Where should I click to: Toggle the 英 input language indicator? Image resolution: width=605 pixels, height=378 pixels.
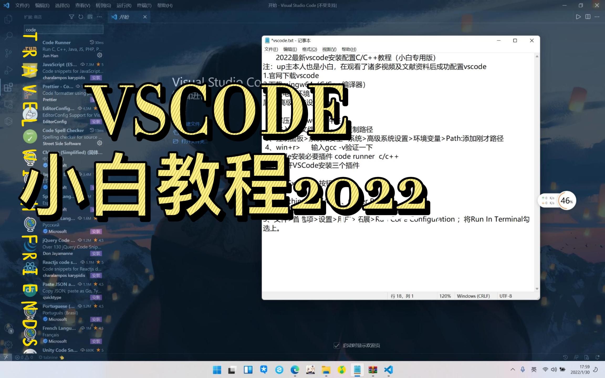coord(534,370)
